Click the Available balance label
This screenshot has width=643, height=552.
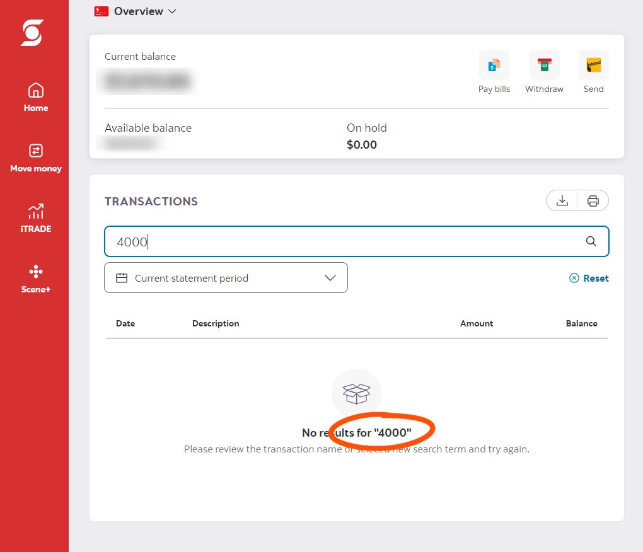(148, 128)
